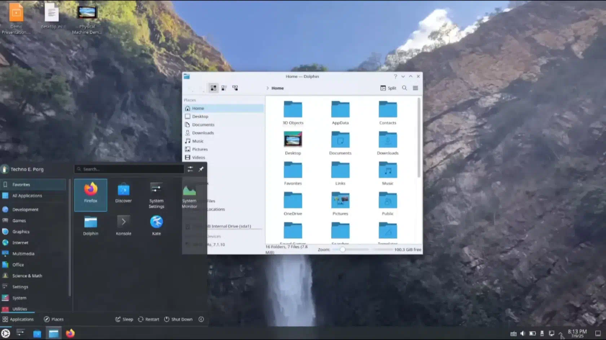
Task: Open Videos place in sidebar
Action: tap(224, 158)
